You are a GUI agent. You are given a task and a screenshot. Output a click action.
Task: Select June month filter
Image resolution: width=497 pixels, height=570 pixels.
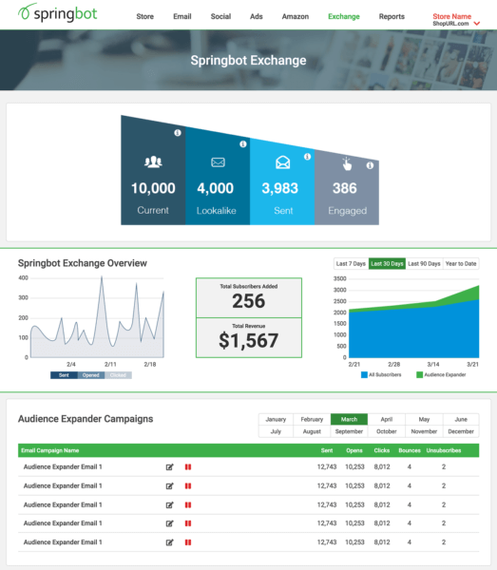[x=461, y=419]
